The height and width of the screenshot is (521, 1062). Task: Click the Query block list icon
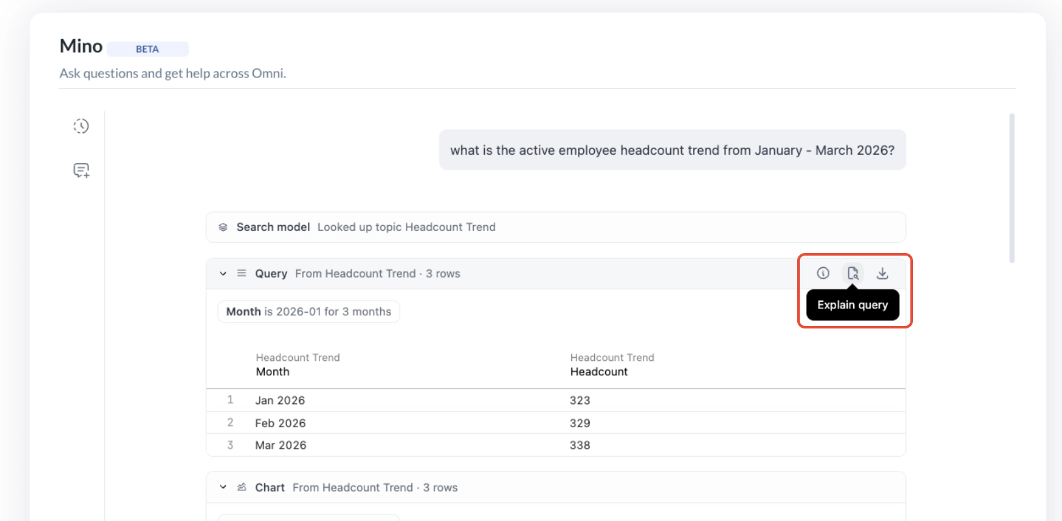pyautogui.click(x=241, y=273)
